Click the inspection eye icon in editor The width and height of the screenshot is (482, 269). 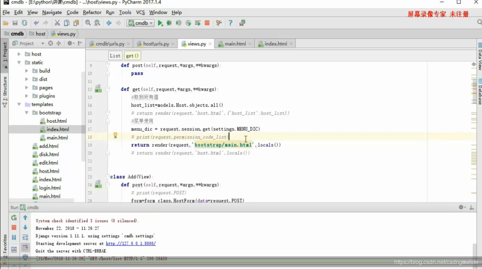click(x=474, y=64)
